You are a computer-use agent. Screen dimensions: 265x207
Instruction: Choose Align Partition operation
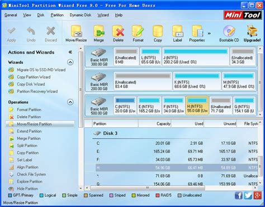point(23,167)
